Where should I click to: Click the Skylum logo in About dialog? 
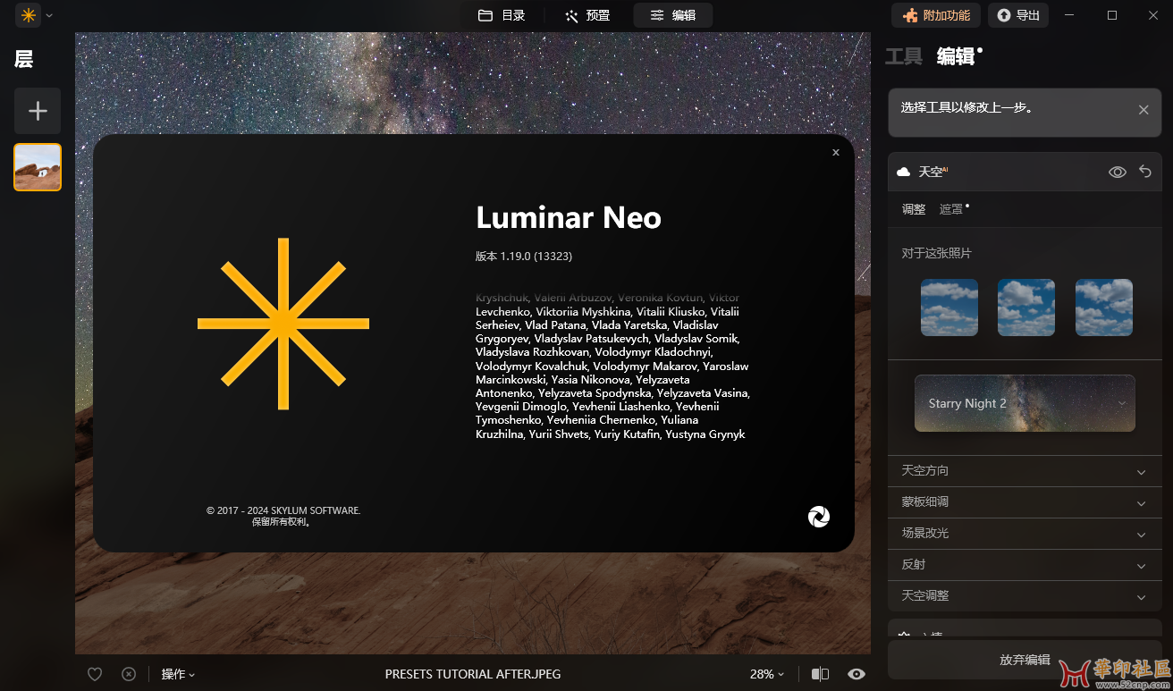[x=818, y=517]
